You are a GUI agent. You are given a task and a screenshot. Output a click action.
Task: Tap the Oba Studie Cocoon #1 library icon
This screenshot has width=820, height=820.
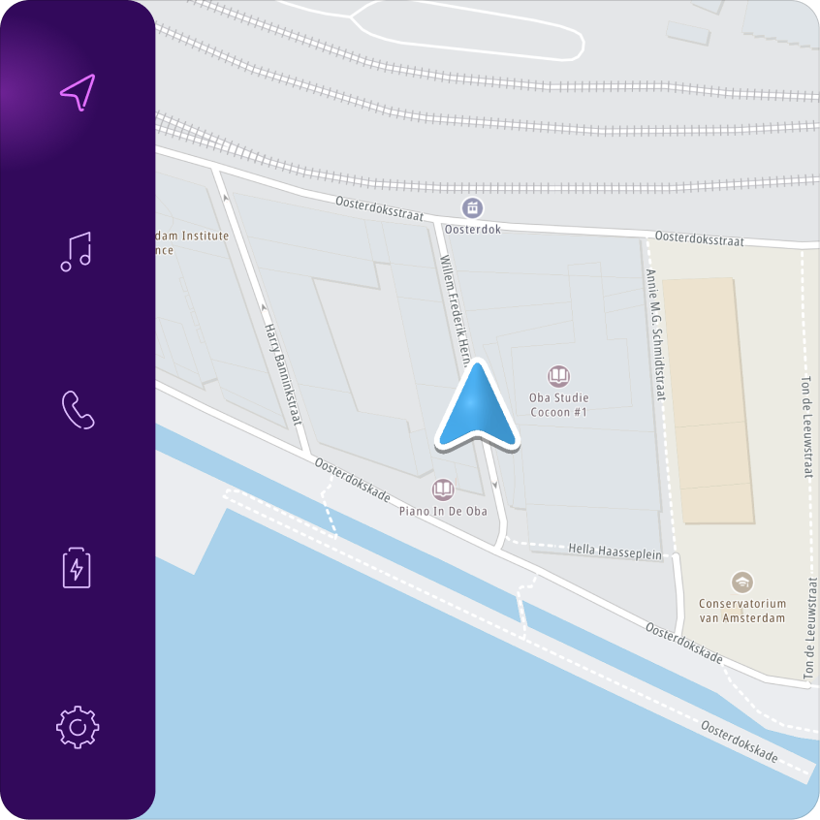(558, 376)
